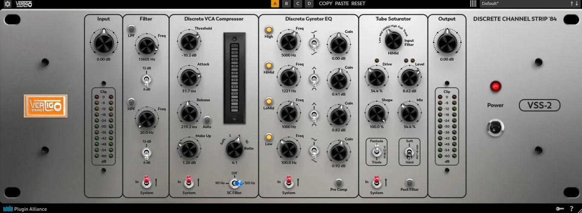Click the orange Vertigo Sound badge
The height and width of the screenshot is (213, 582).
[x=46, y=106]
